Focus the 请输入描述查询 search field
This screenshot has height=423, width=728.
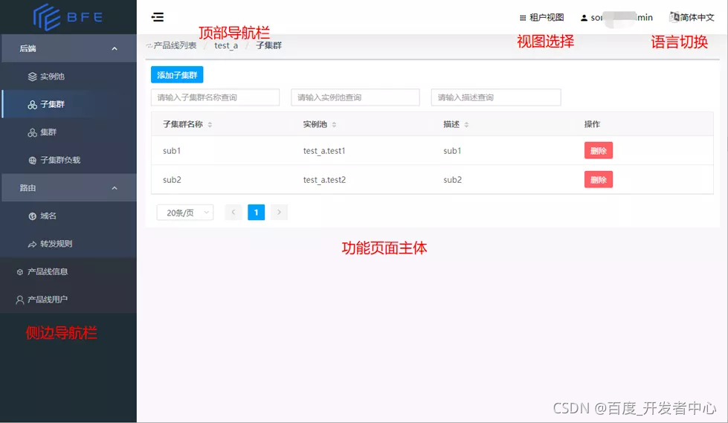pos(496,97)
